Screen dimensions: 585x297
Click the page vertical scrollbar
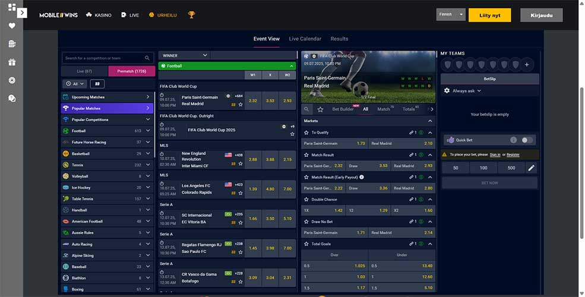582,162
